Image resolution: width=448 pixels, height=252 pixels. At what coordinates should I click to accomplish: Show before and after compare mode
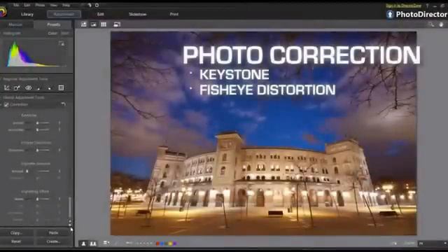point(93,244)
